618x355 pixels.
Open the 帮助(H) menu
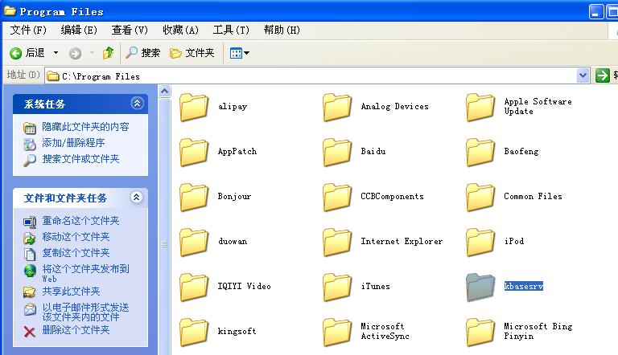point(282,30)
